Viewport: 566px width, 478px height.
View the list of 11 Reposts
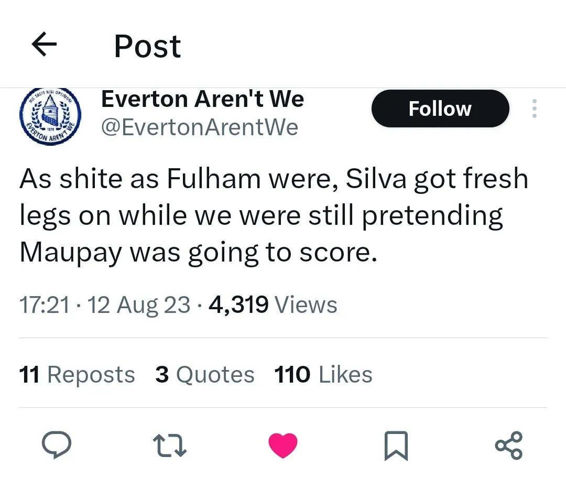tap(77, 375)
